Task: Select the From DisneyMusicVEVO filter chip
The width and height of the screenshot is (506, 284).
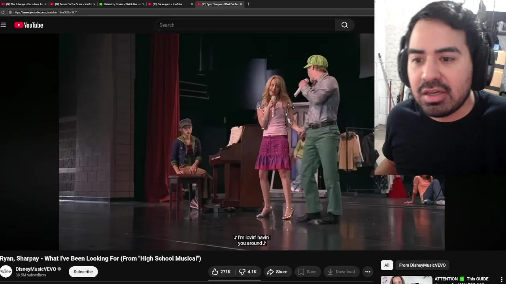Action: (x=422, y=265)
